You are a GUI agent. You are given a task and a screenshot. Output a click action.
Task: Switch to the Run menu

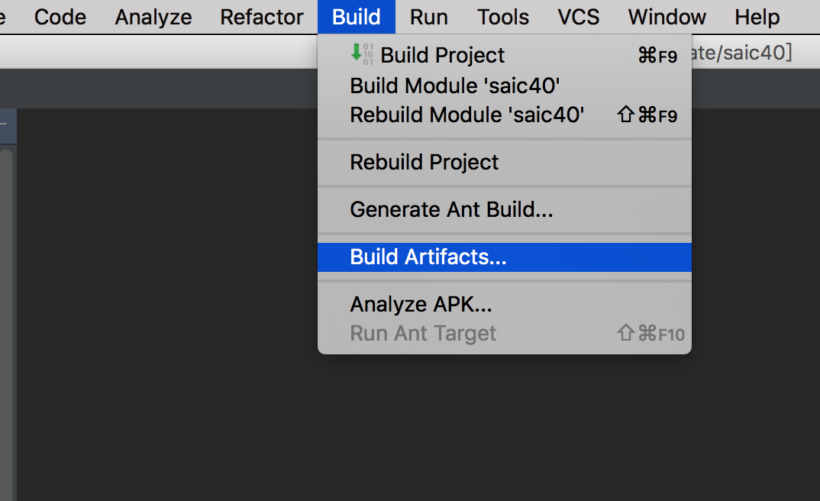428,17
